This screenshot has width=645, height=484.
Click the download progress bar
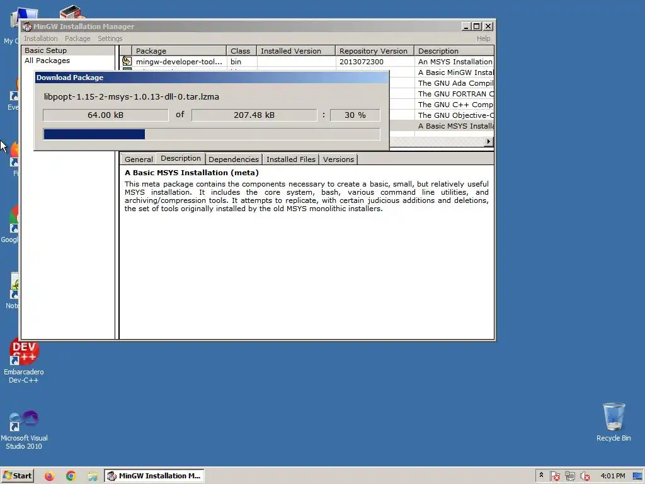coord(212,134)
